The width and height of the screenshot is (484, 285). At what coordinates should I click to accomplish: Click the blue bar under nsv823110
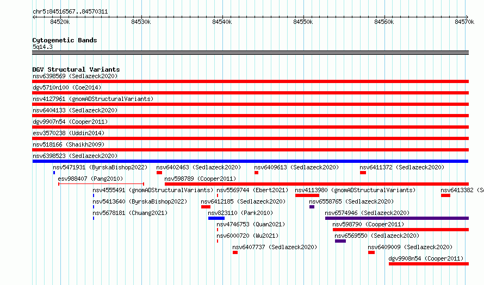[216, 218]
